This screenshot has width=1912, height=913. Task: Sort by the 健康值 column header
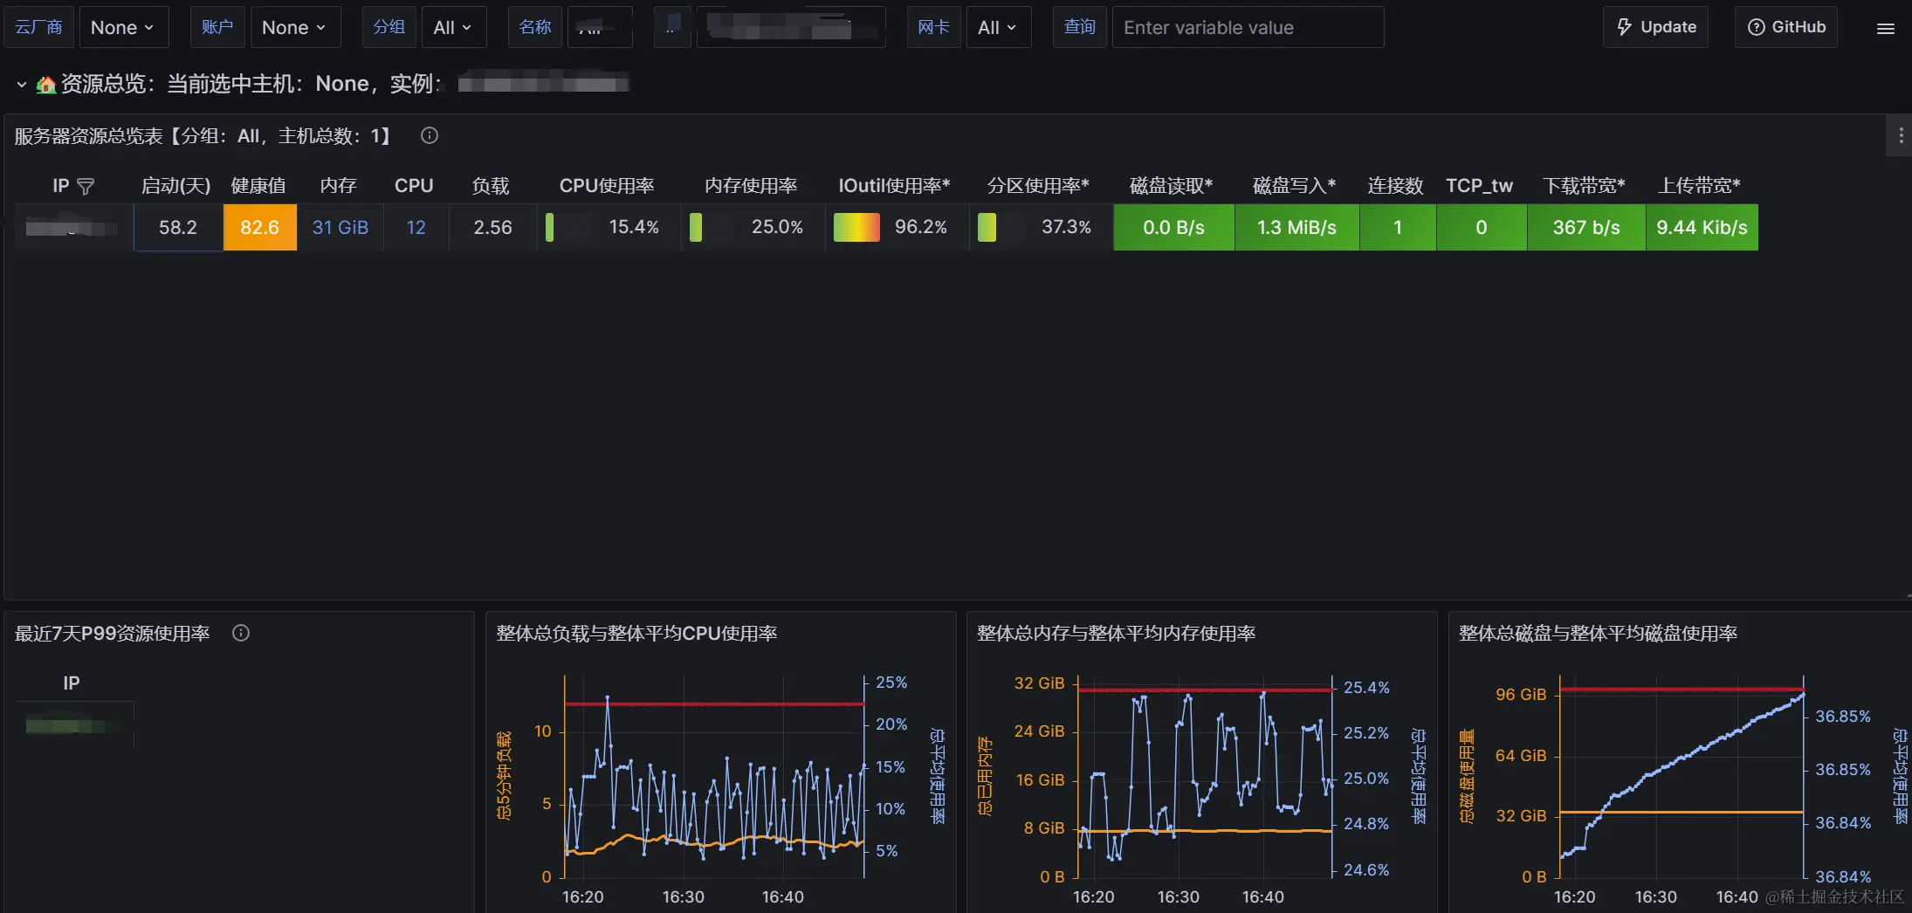coord(258,185)
